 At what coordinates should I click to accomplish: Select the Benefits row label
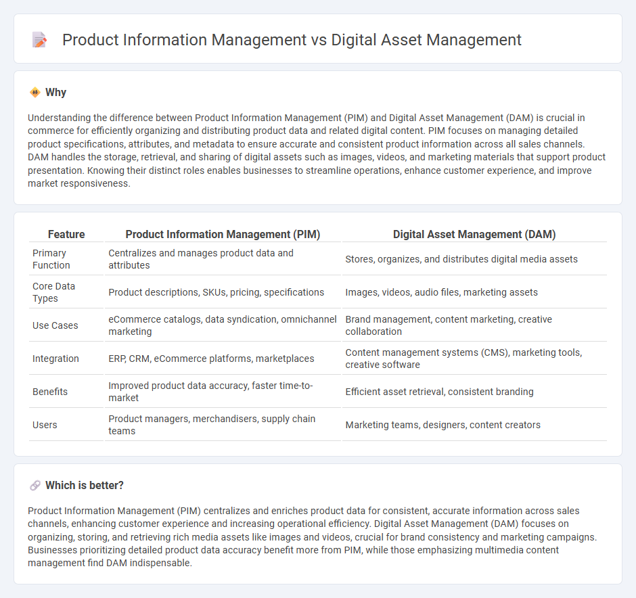coord(50,392)
